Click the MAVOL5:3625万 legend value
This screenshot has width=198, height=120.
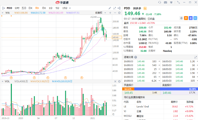point(40,81)
